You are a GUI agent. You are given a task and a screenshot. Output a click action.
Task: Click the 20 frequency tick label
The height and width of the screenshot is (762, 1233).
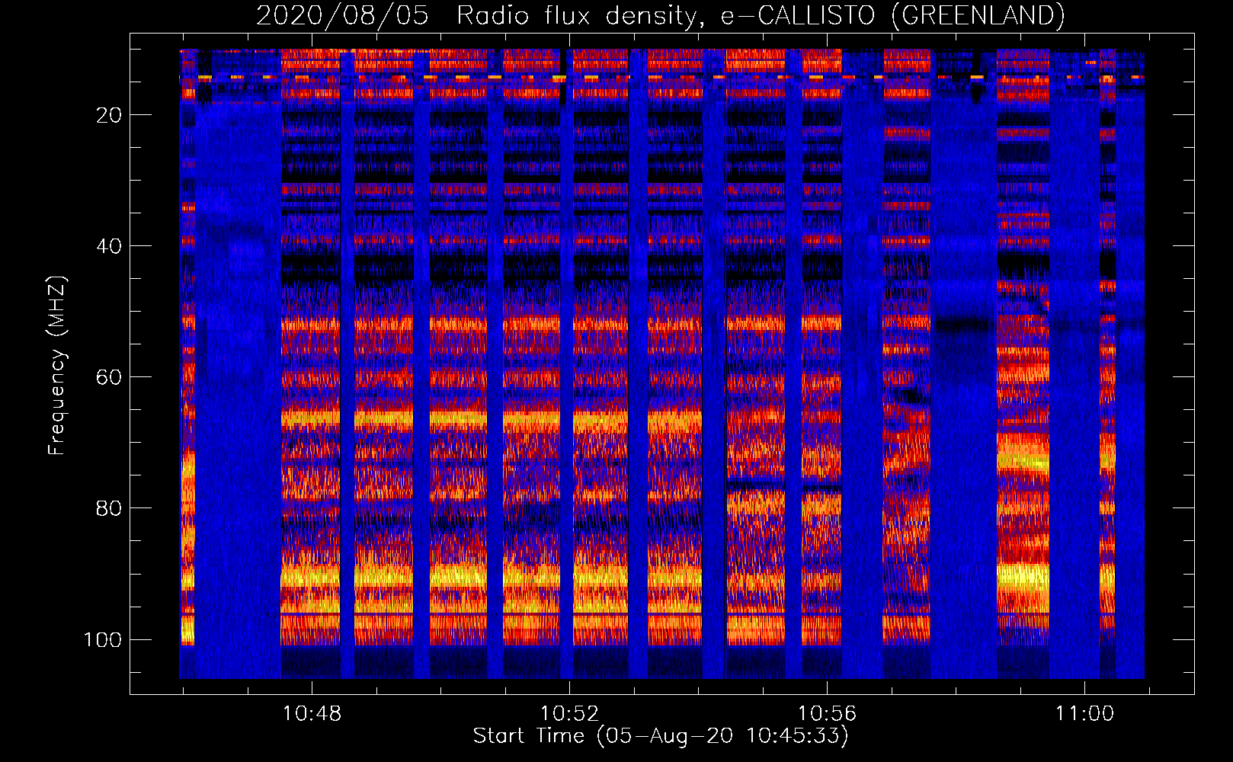(109, 115)
